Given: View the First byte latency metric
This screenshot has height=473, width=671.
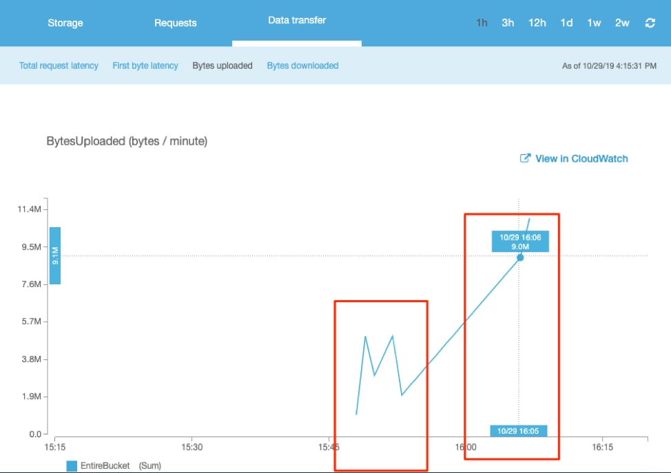Looking at the screenshot, I should click(145, 66).
